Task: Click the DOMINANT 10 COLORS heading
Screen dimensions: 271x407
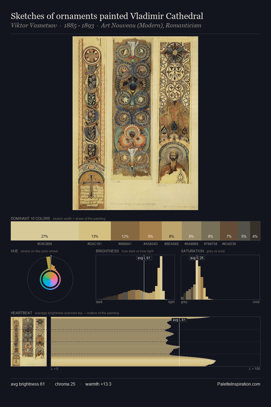Action: pyautogui.click(x=30, y=218)
